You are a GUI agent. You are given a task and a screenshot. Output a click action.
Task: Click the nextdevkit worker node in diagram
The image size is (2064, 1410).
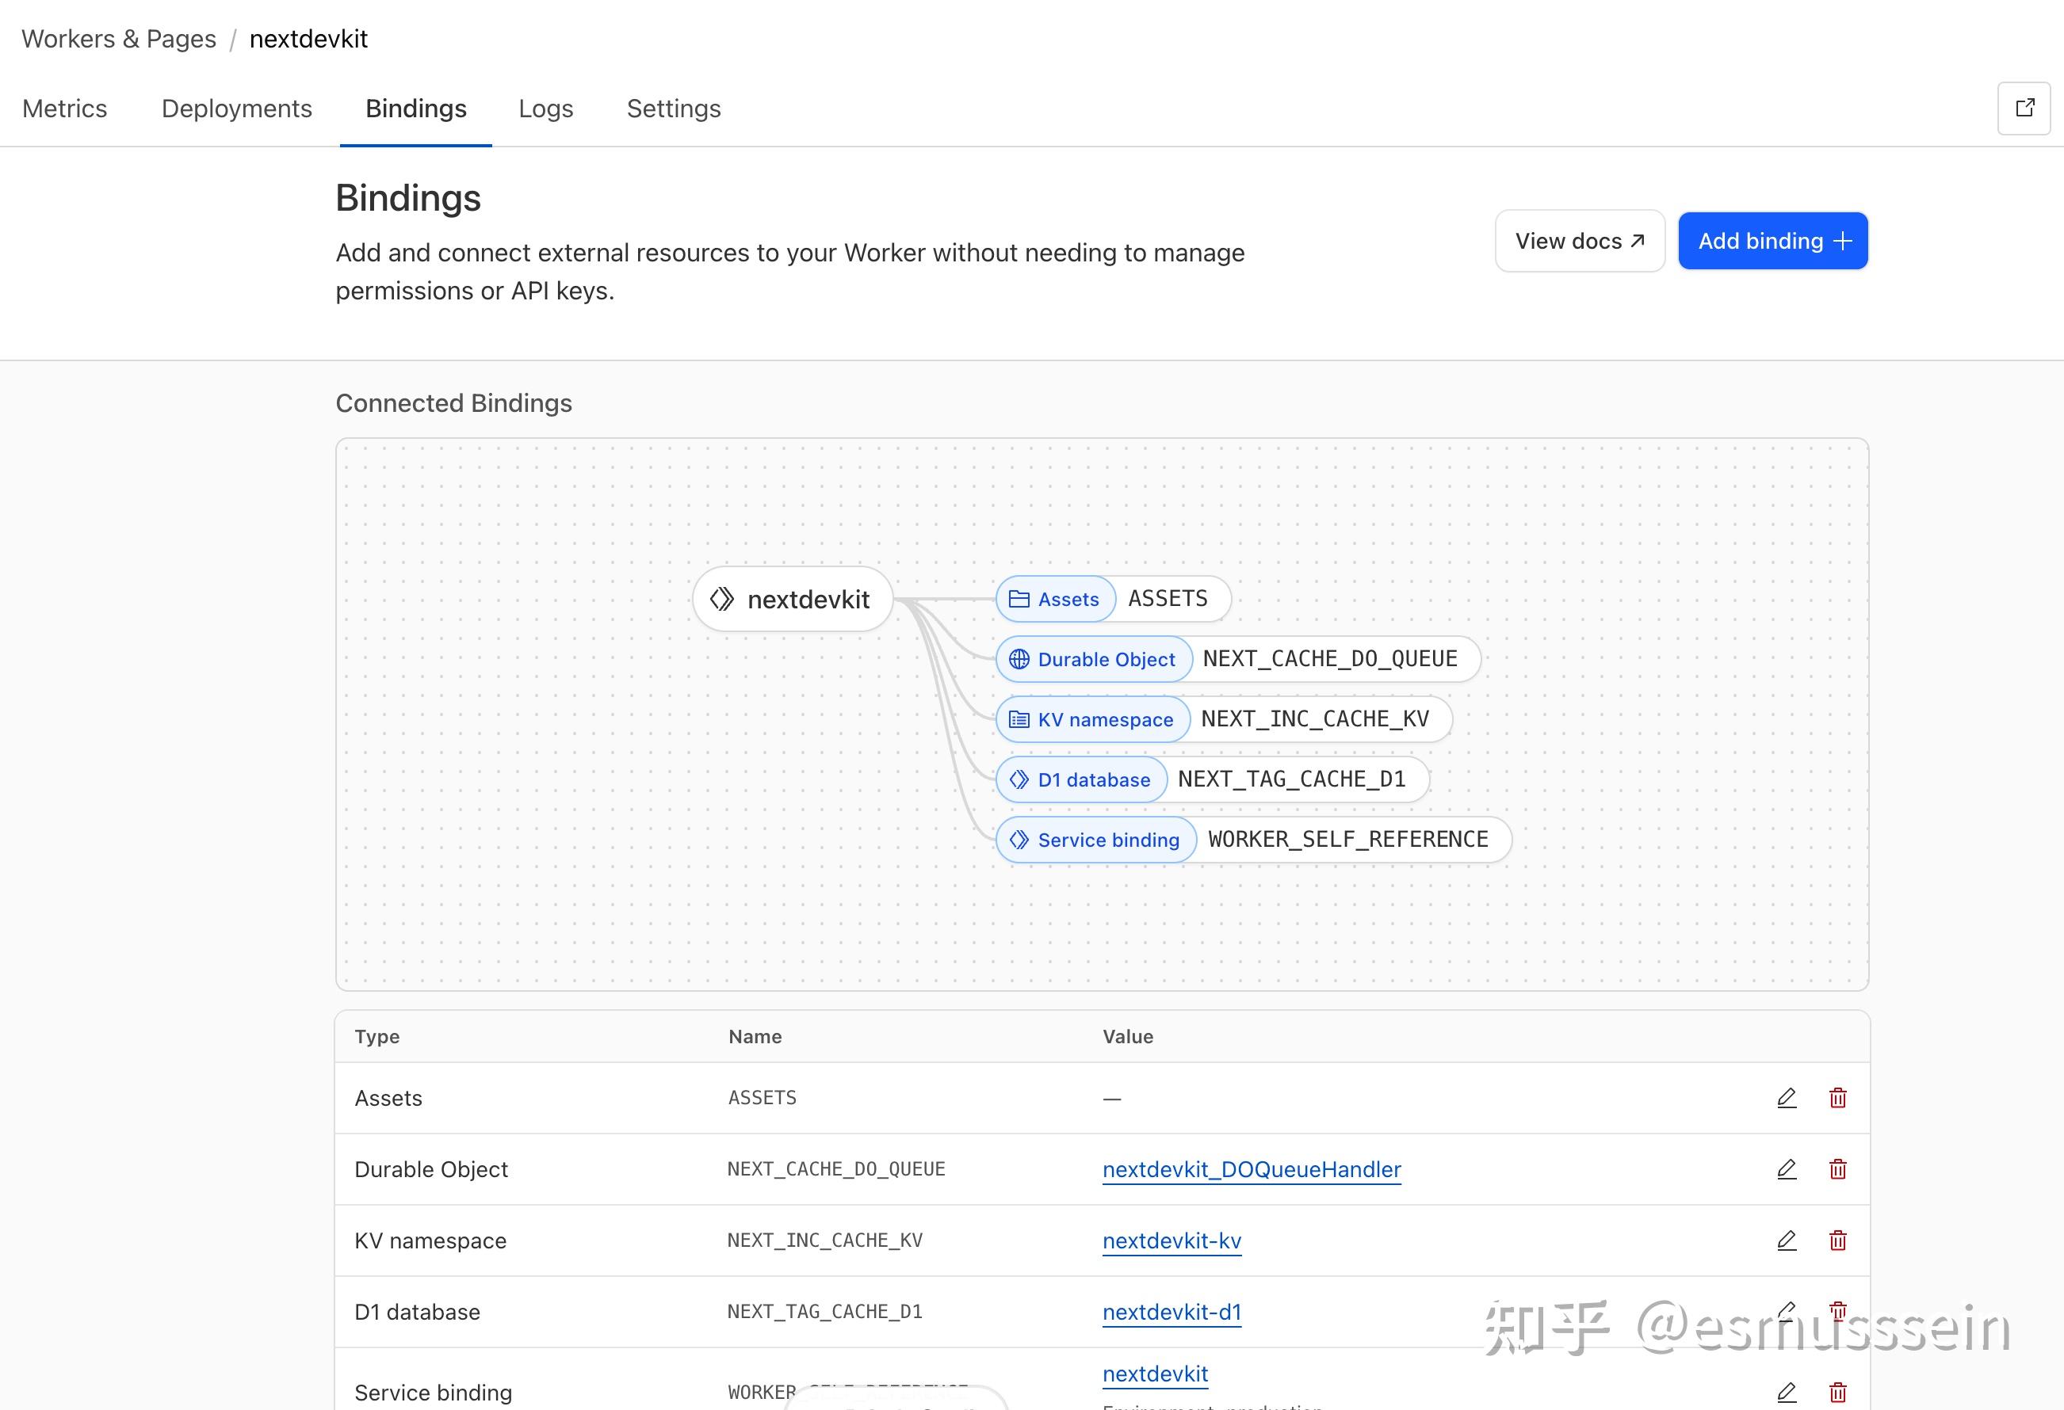coord(791,599)
